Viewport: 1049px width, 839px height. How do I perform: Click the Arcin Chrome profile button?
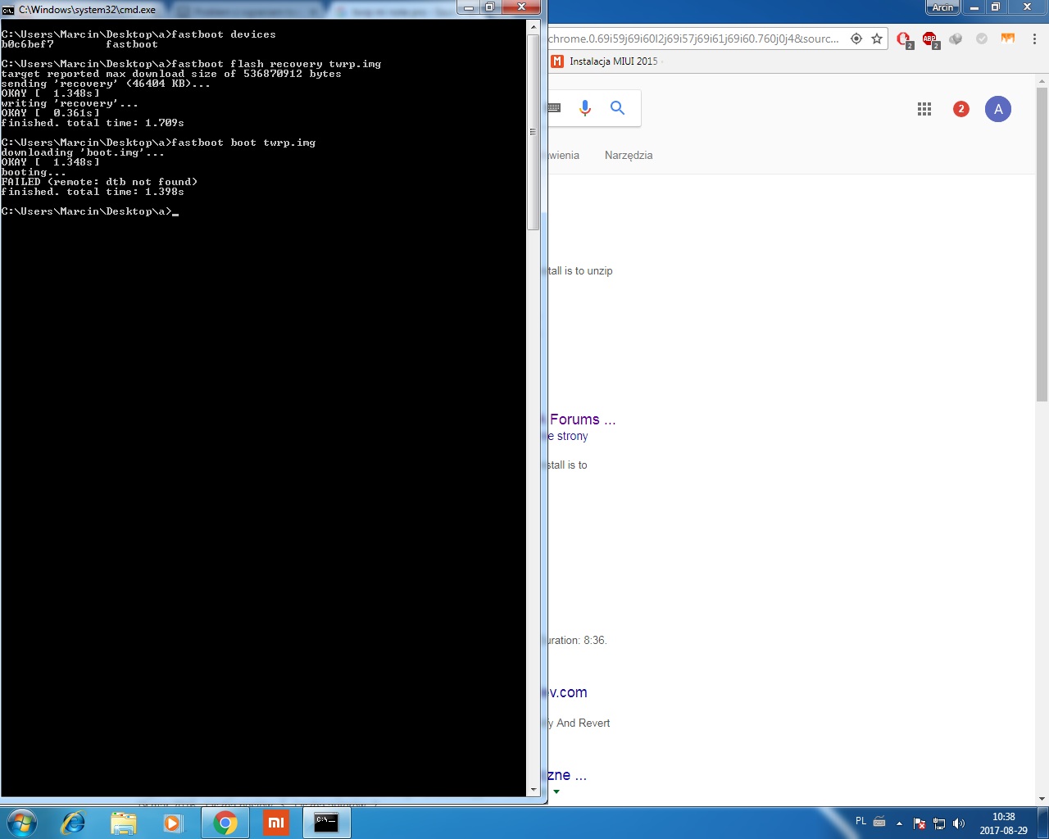[x=942, y=7]
